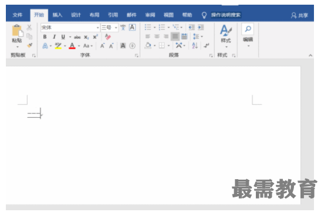The height and width of the screenshot is (212, 321).
Task: Apply yellow text highlight color
Action: coord(58,46)
